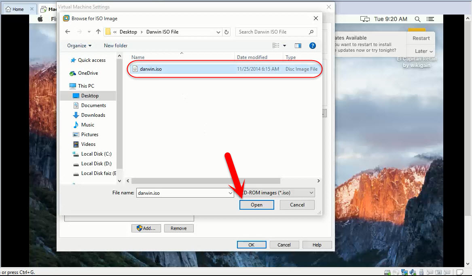
Task: Click the hard disk icon in VMware status bar
Action: click(x=387, y=272)
